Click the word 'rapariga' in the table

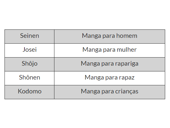pyautogui.click(x=127, y=64)
